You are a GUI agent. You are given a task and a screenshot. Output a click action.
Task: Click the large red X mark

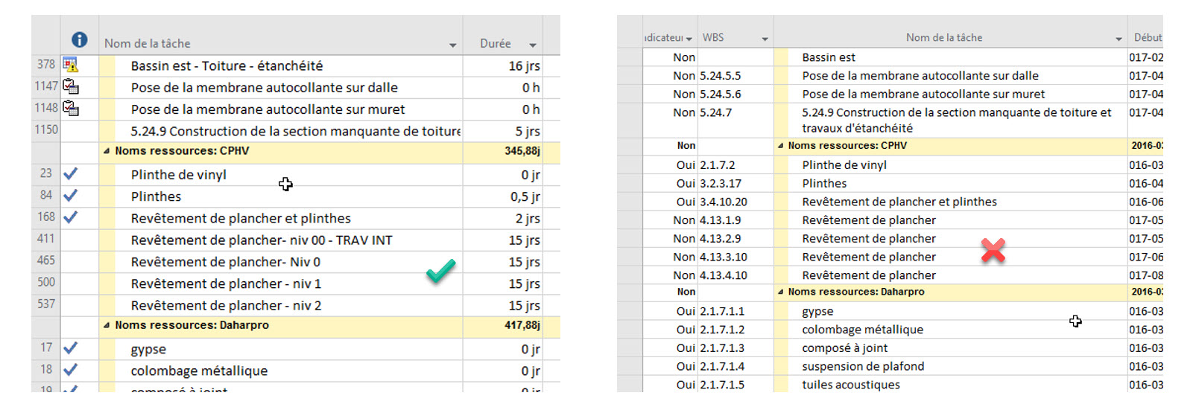(x=993, y=251)
